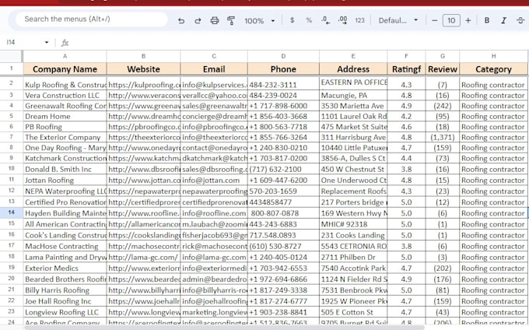Viewport: 529px width, 330px height.
Task: Increase decimal places icon
Action: [342, 20]
